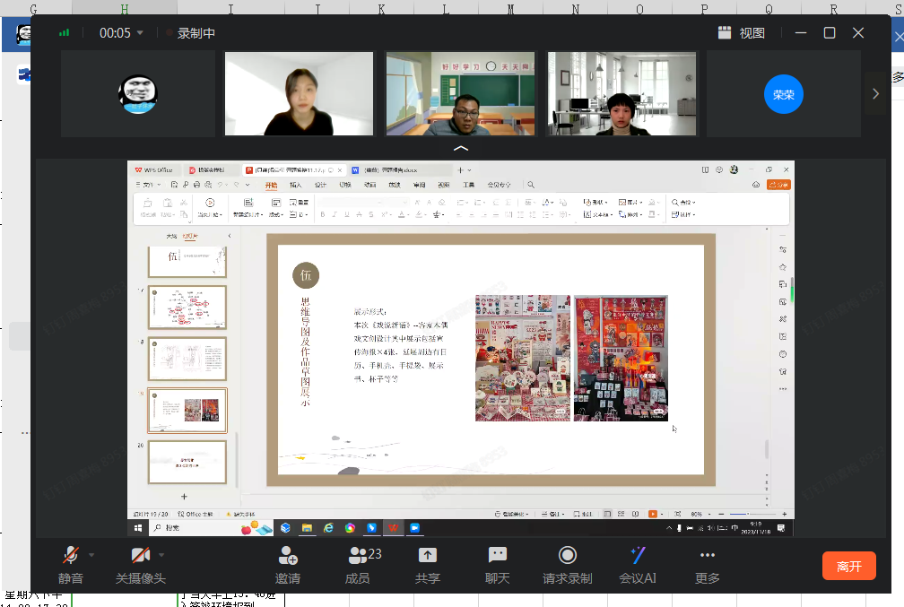This screenshot has width=904, height=607.
Task: Expand audio options arrow beside 静音
Action: (x=91, y=555)
